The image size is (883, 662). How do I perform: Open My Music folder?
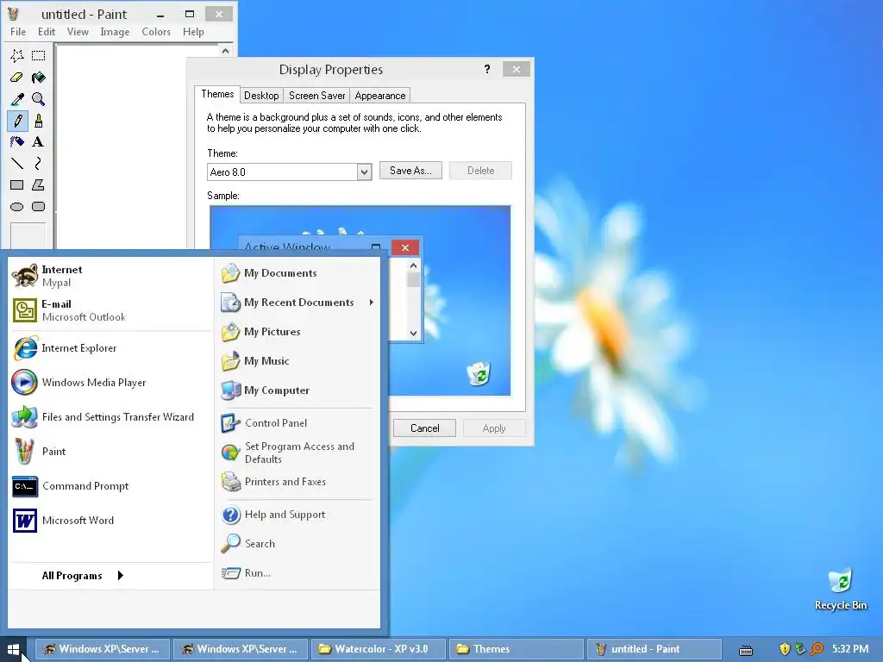click(297, 361)
